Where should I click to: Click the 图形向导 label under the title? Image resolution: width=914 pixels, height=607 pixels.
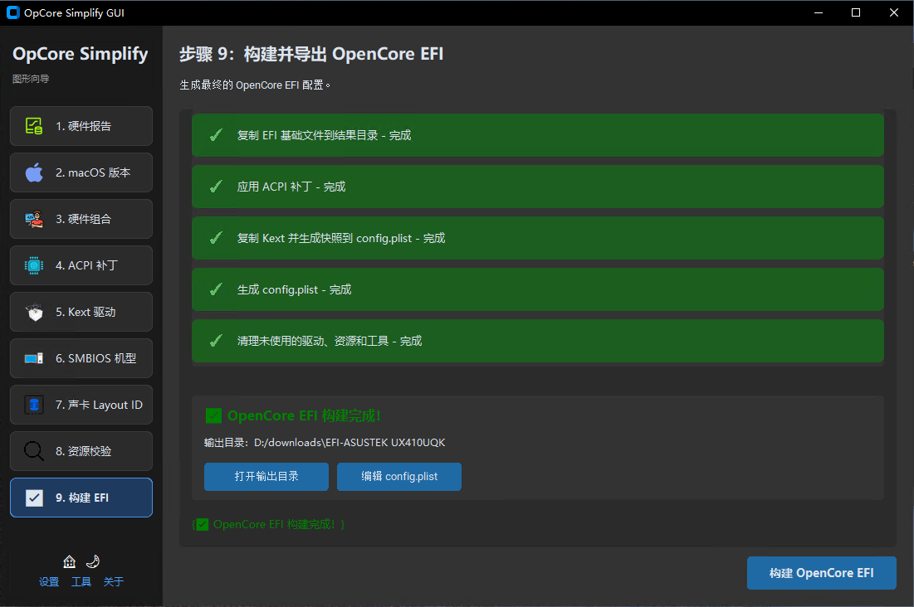pos(31,79)
